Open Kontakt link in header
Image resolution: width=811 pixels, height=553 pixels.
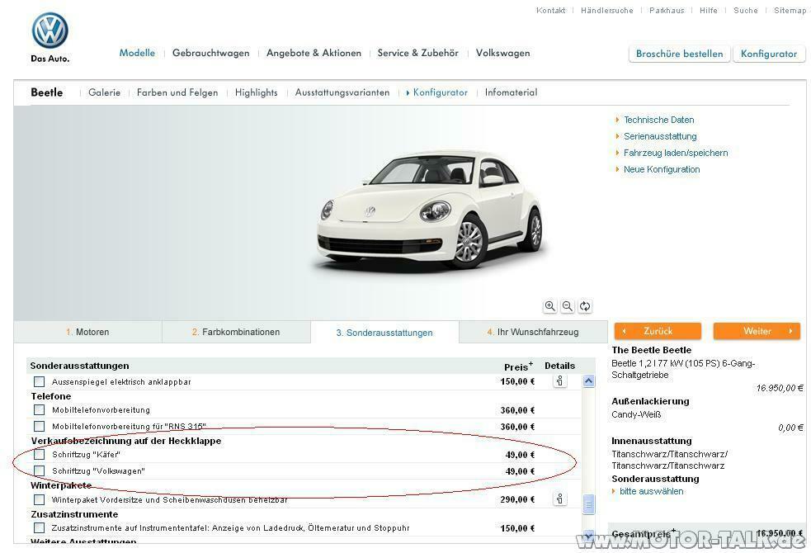pos(551,11)
